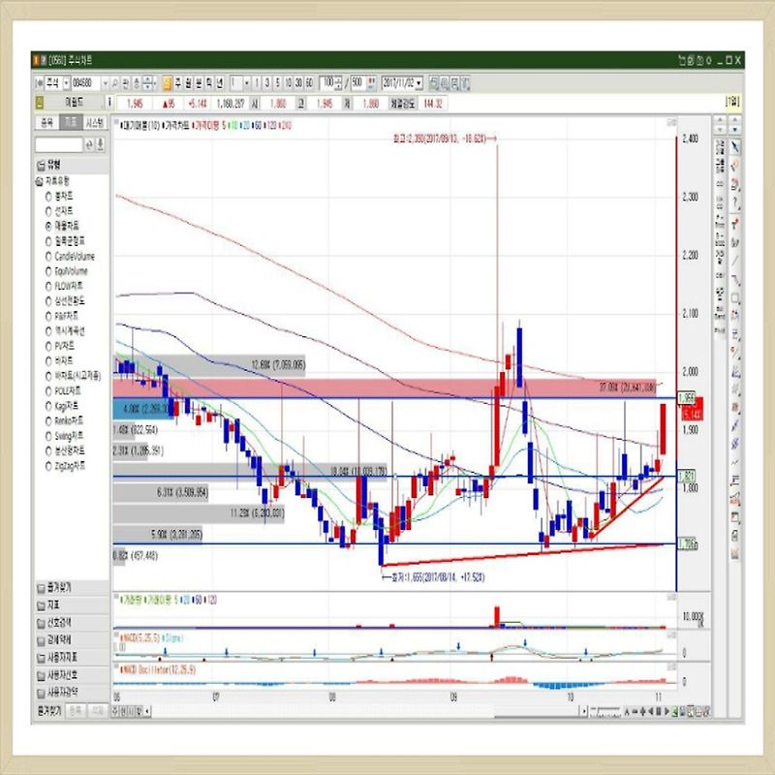
Task: Open the tick interval dropdown
Action: coord(247,83)
